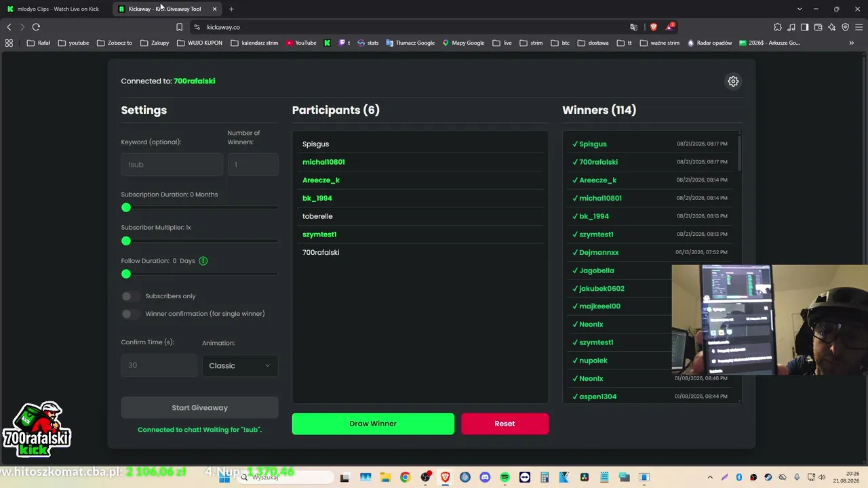Viewport: 868px width, 488px height.
Task: Open the browser main hamburger menu
Action: pyautogui.click(x=859, y=27)
